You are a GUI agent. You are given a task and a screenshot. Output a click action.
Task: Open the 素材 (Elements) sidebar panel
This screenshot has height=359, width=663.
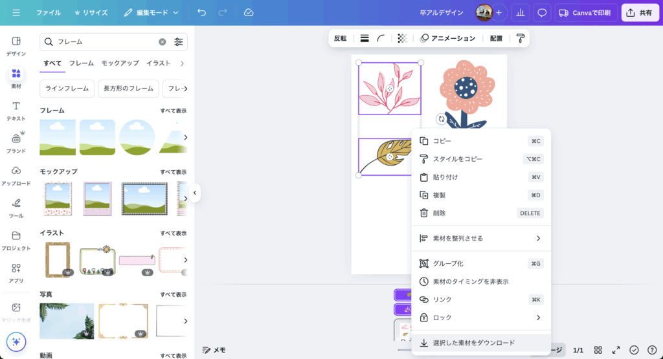pos(16,78)
